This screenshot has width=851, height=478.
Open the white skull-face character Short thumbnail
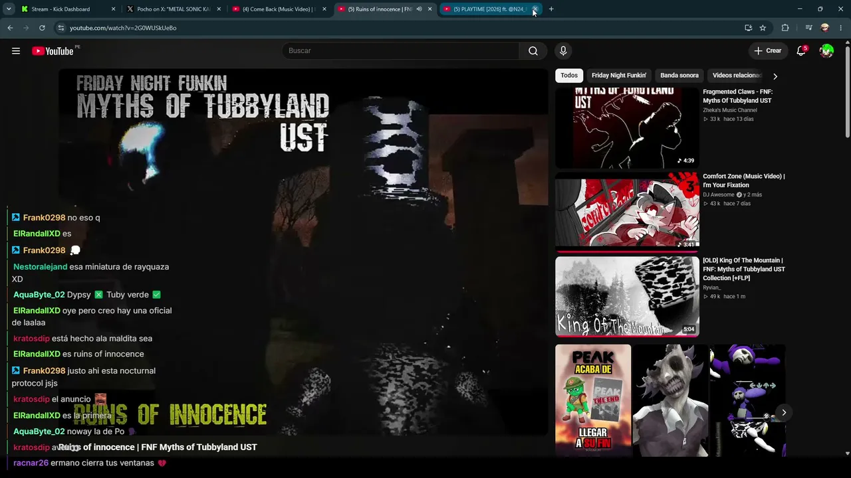point(670,400)
